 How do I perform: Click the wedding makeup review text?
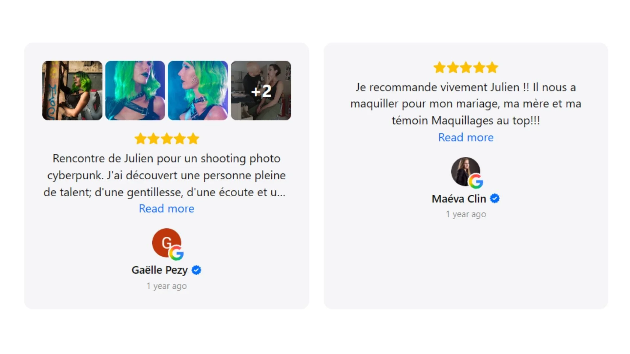pyautogui.click(x=466, y=104)
